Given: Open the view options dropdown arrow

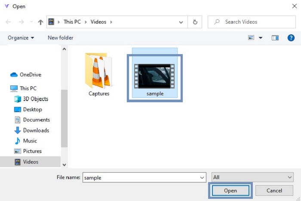Looking at the screenshot, I should coord(261,38).
